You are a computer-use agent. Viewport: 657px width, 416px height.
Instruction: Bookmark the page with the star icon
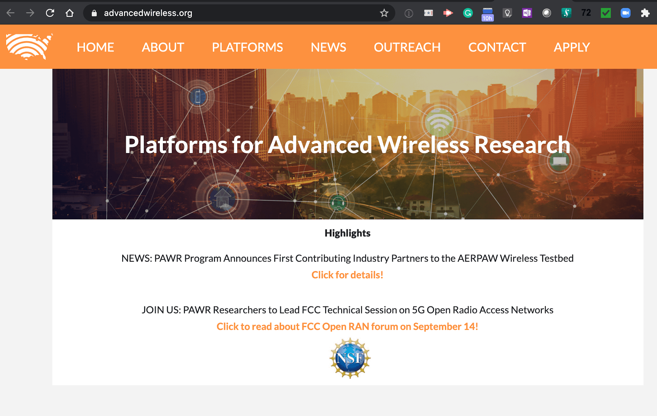point(384,13)
